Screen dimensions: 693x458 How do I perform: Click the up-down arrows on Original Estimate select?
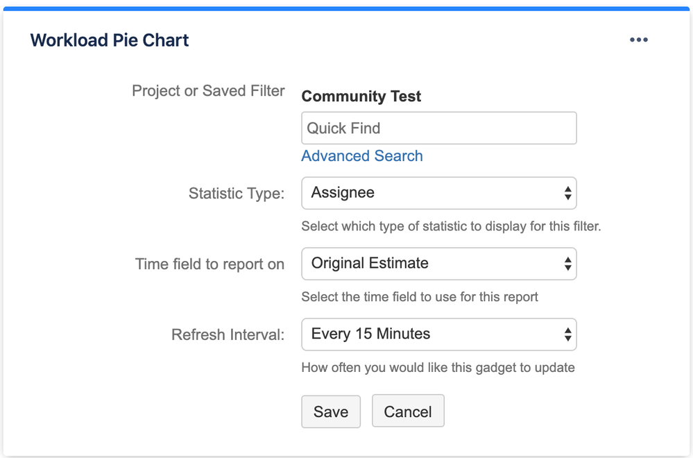tap(567, 264)
